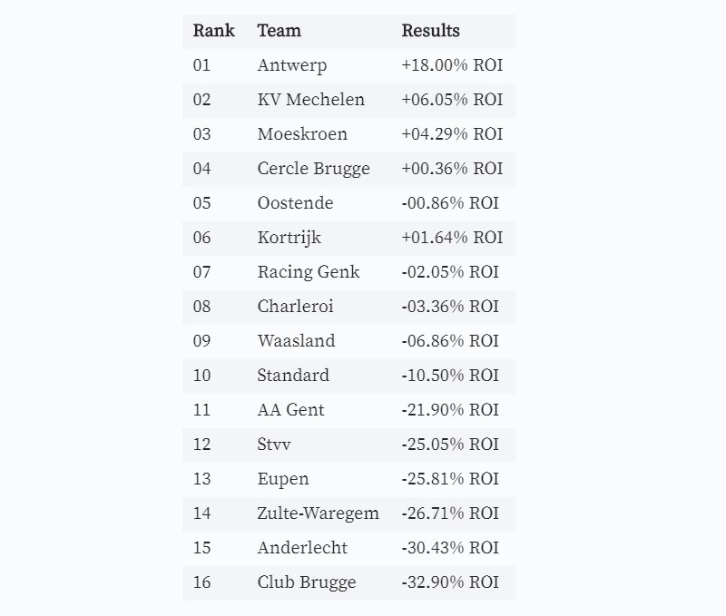726x616 pixels.
Task: Click Zulte-Waregem in the table
Action: pos(319,513)
